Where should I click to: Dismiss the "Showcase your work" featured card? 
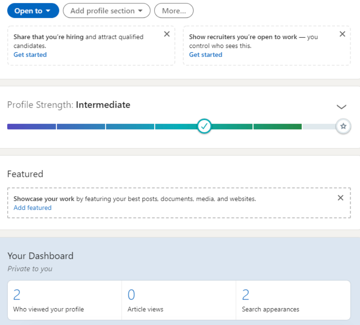(341, 198)
